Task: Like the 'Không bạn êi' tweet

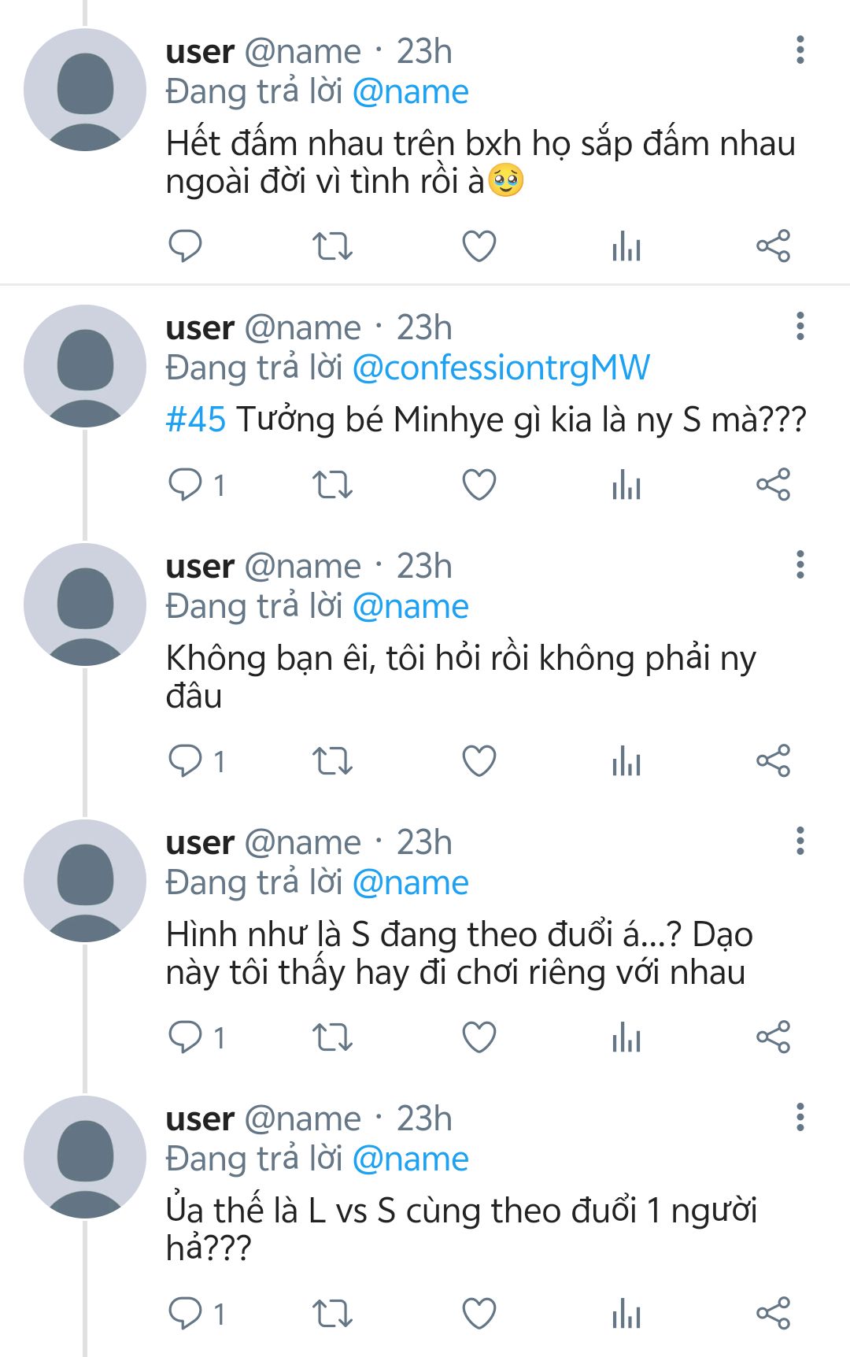Action: click(479, 761)
